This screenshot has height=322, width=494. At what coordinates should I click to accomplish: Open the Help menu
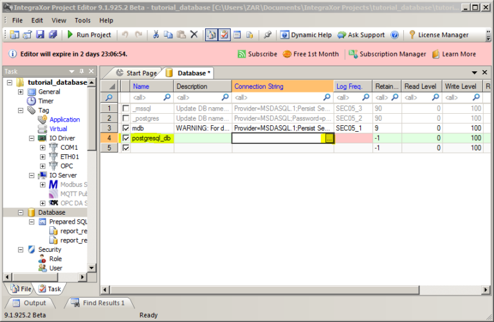106,21
